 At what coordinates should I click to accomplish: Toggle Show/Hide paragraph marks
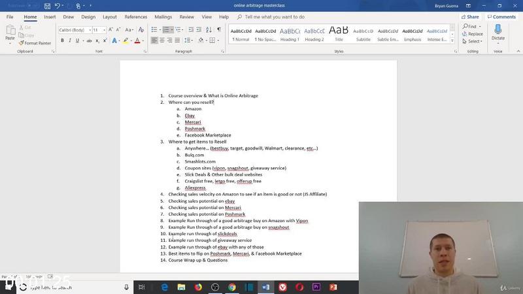coord(219,29)
